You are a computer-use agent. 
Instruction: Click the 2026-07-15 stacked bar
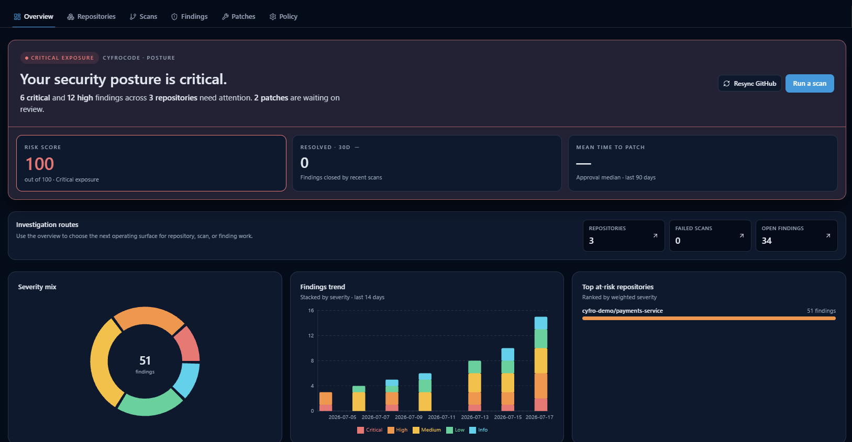[x=508, y=379]
